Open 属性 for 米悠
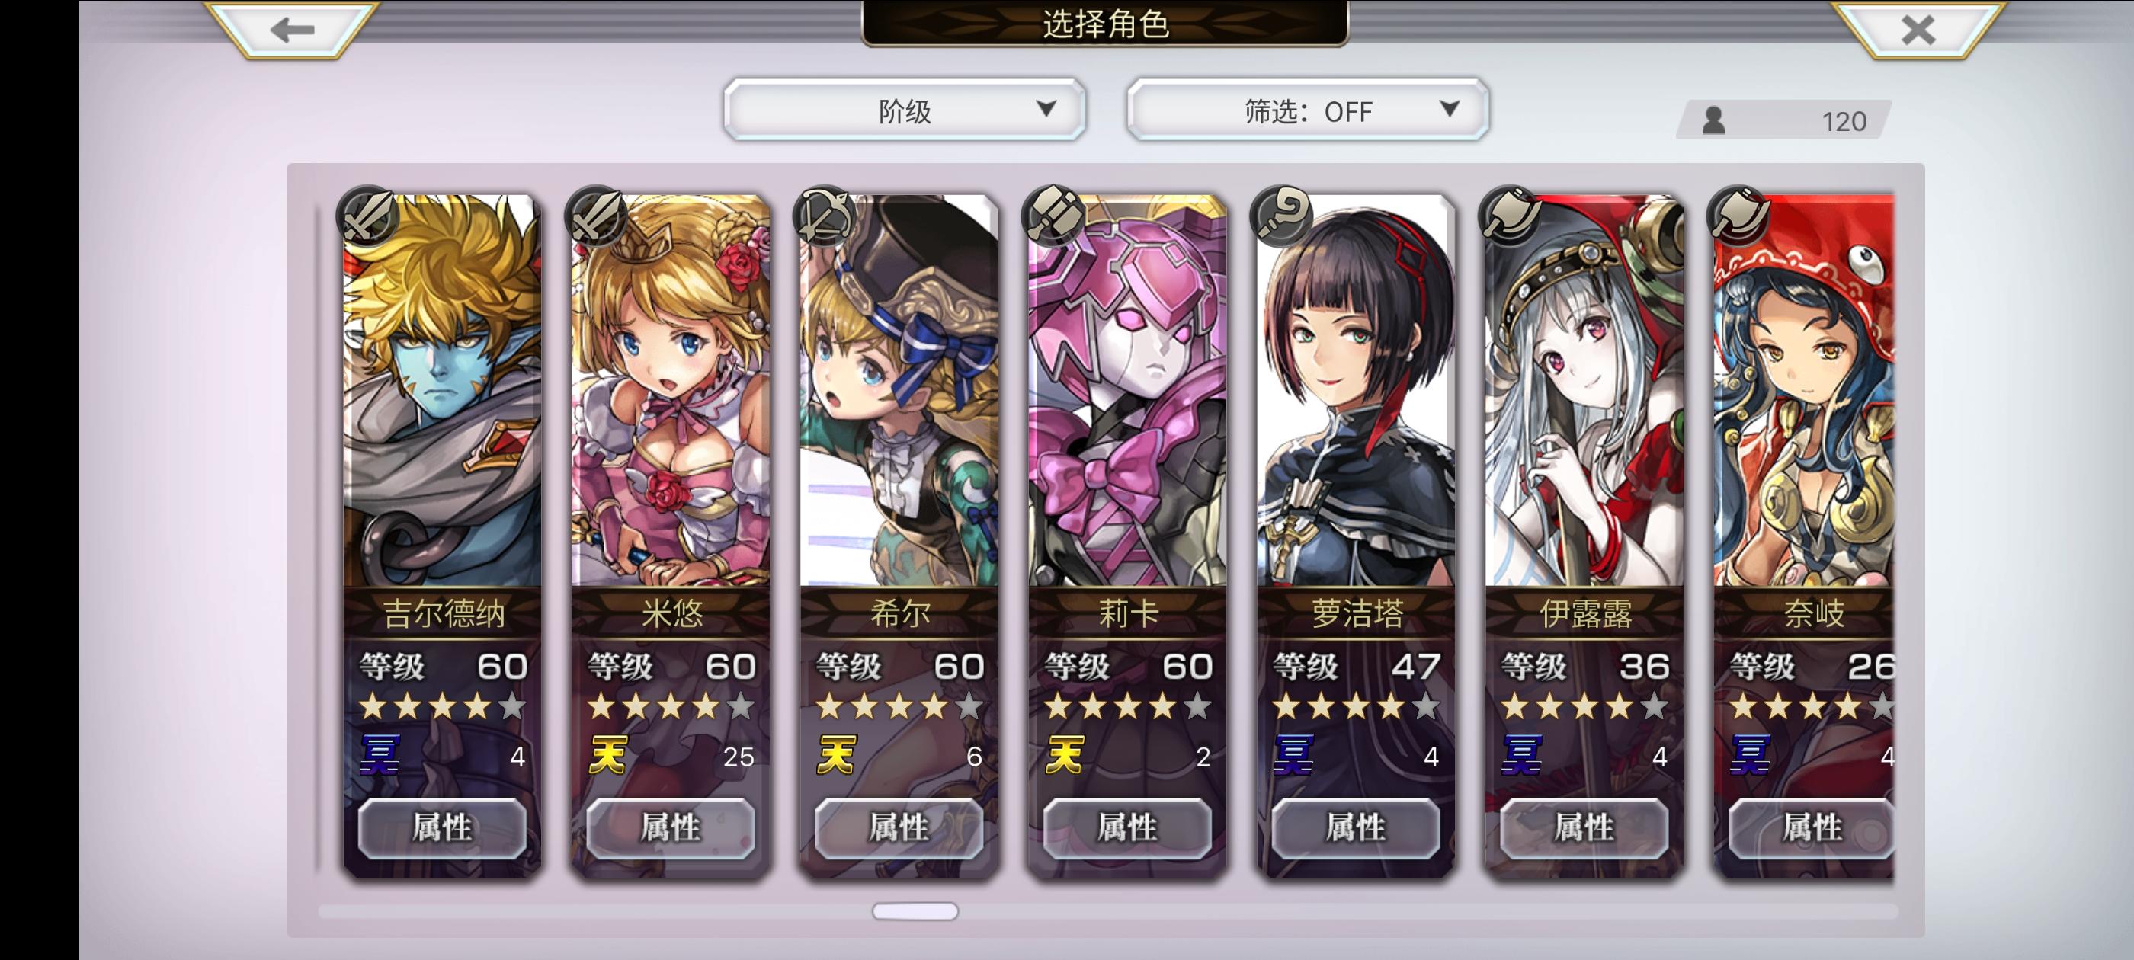The image size is (2134, 960). click(671, 827)
